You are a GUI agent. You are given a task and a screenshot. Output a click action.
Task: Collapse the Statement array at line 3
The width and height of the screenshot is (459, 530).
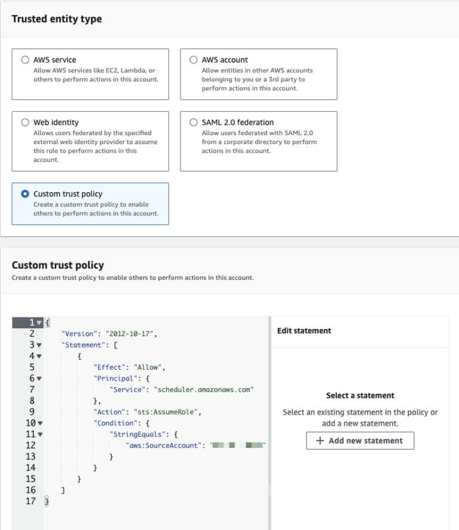click(x=39, y=345)
